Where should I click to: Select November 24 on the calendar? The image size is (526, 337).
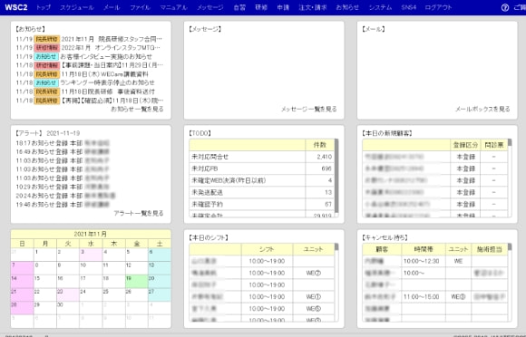(x=91, y=294)
